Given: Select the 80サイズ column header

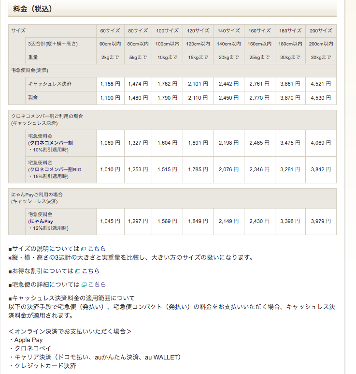Looking at the screenshot, I should coord(138,31).
